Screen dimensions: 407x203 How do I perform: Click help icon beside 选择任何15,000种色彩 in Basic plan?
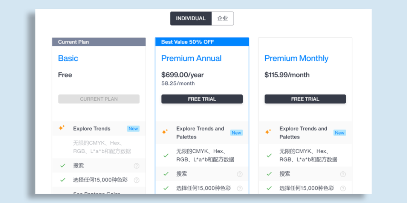point(136,180)
